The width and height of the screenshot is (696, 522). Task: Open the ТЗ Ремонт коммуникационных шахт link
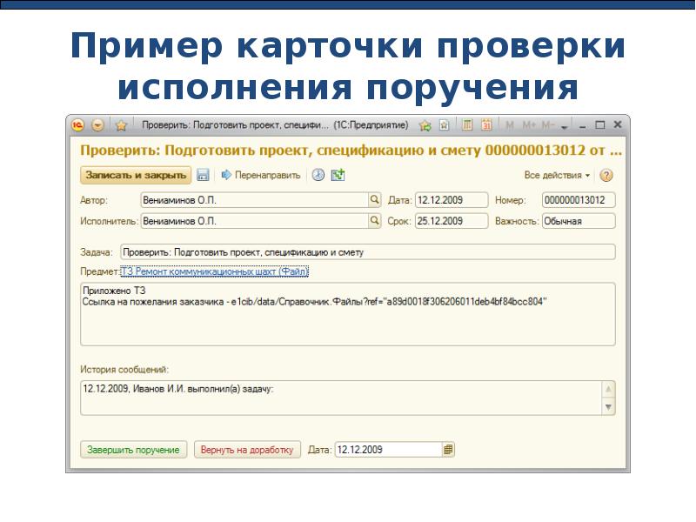(214, 272)
